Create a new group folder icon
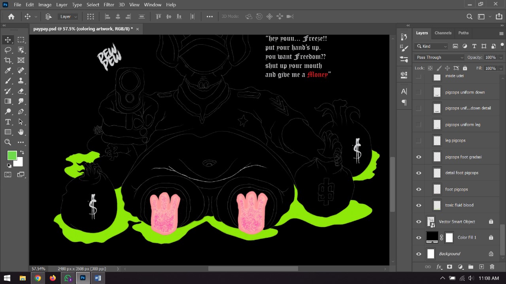 [x=471, y=267]
